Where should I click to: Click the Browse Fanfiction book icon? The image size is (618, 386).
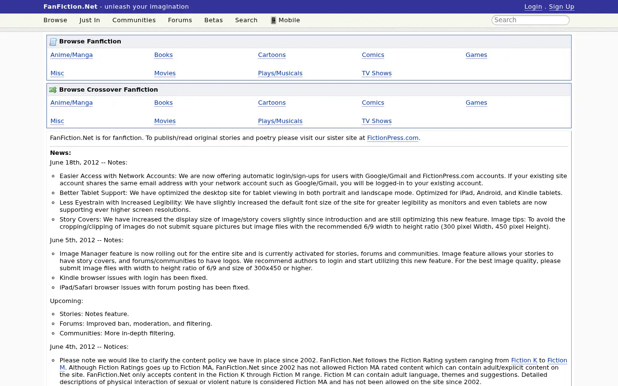tap(53, 42)
